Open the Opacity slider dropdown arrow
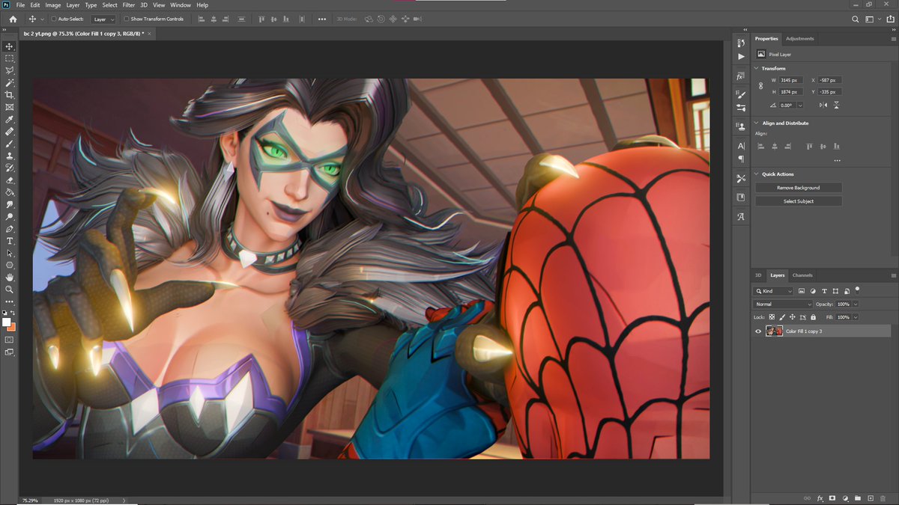 856,304
